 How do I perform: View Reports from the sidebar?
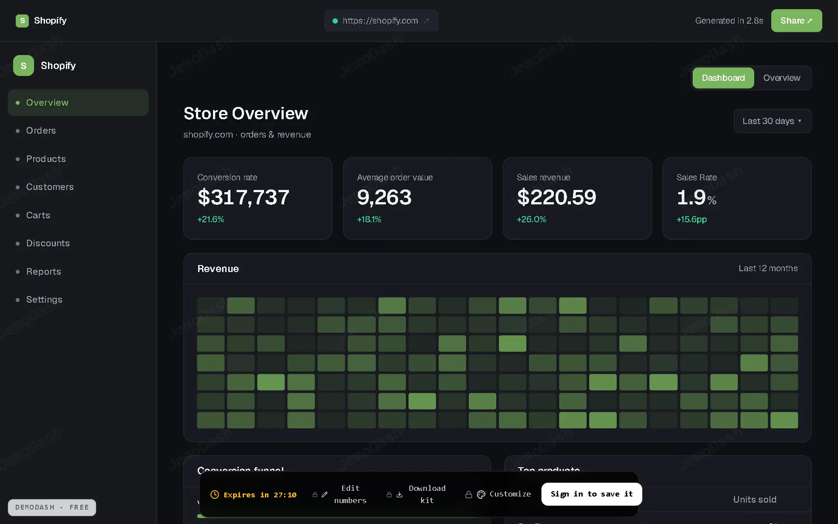tap(78, 272)
